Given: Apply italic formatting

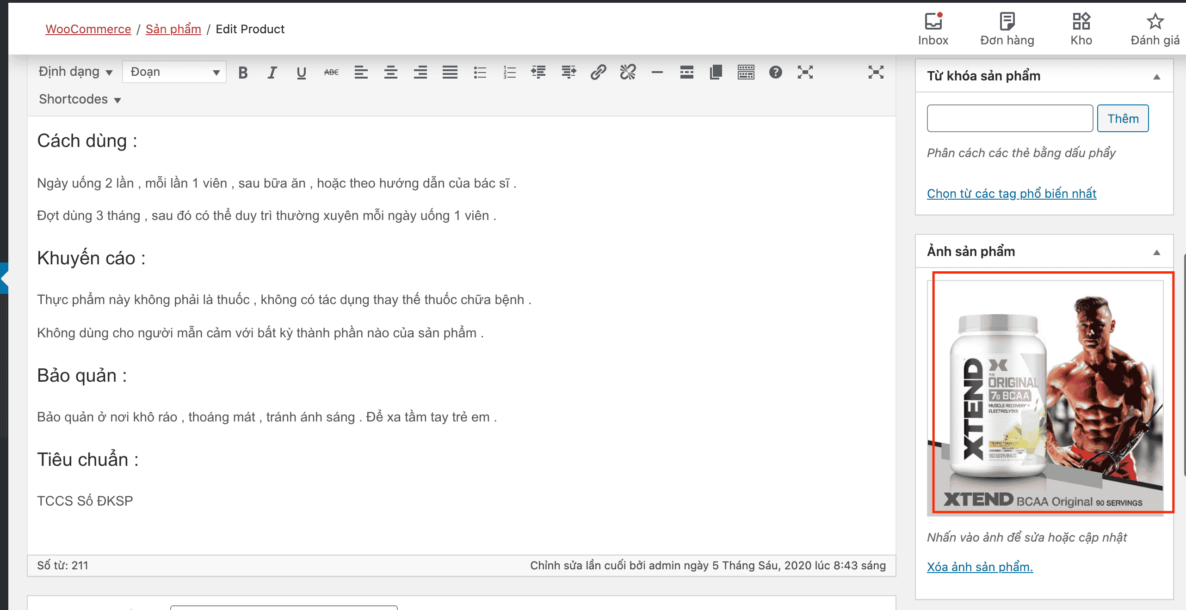Looking at the screenshot, I should (x=272, y=73).
